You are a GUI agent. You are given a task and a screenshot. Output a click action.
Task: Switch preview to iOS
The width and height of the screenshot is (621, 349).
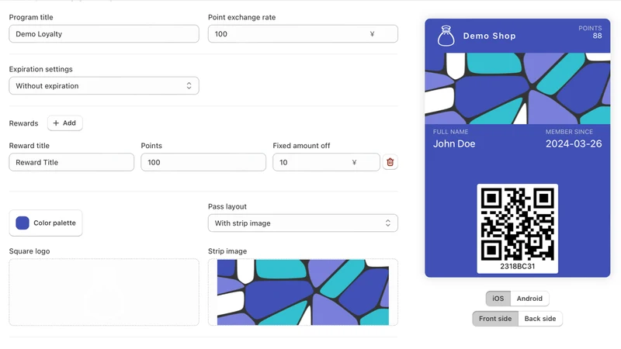(x=498, y=299)
